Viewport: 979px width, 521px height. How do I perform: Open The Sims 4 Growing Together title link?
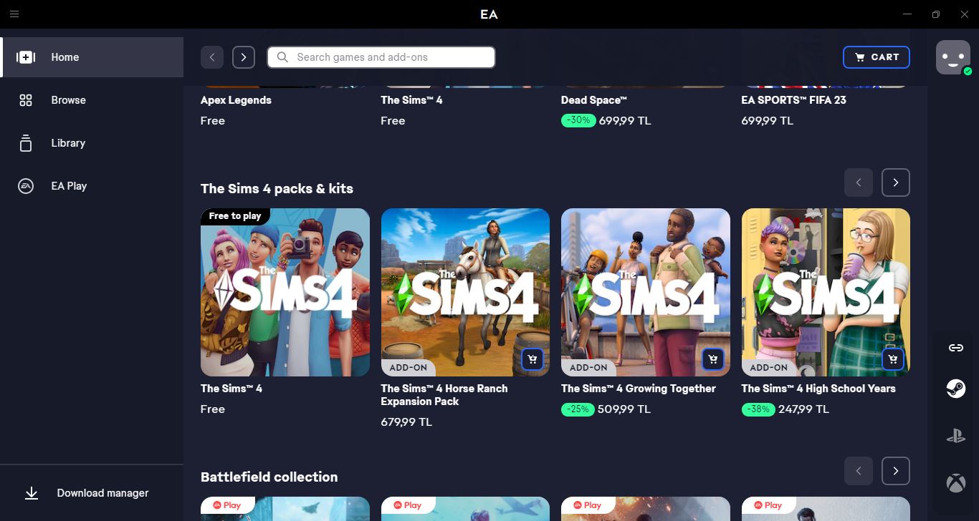tap(639, 389)
